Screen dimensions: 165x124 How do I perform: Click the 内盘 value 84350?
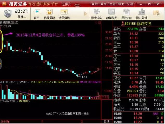159,95
